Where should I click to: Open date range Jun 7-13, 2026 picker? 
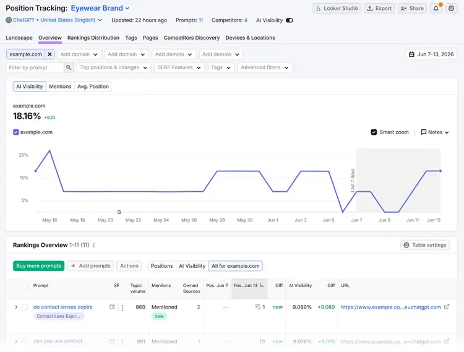(x=431, y=54)
